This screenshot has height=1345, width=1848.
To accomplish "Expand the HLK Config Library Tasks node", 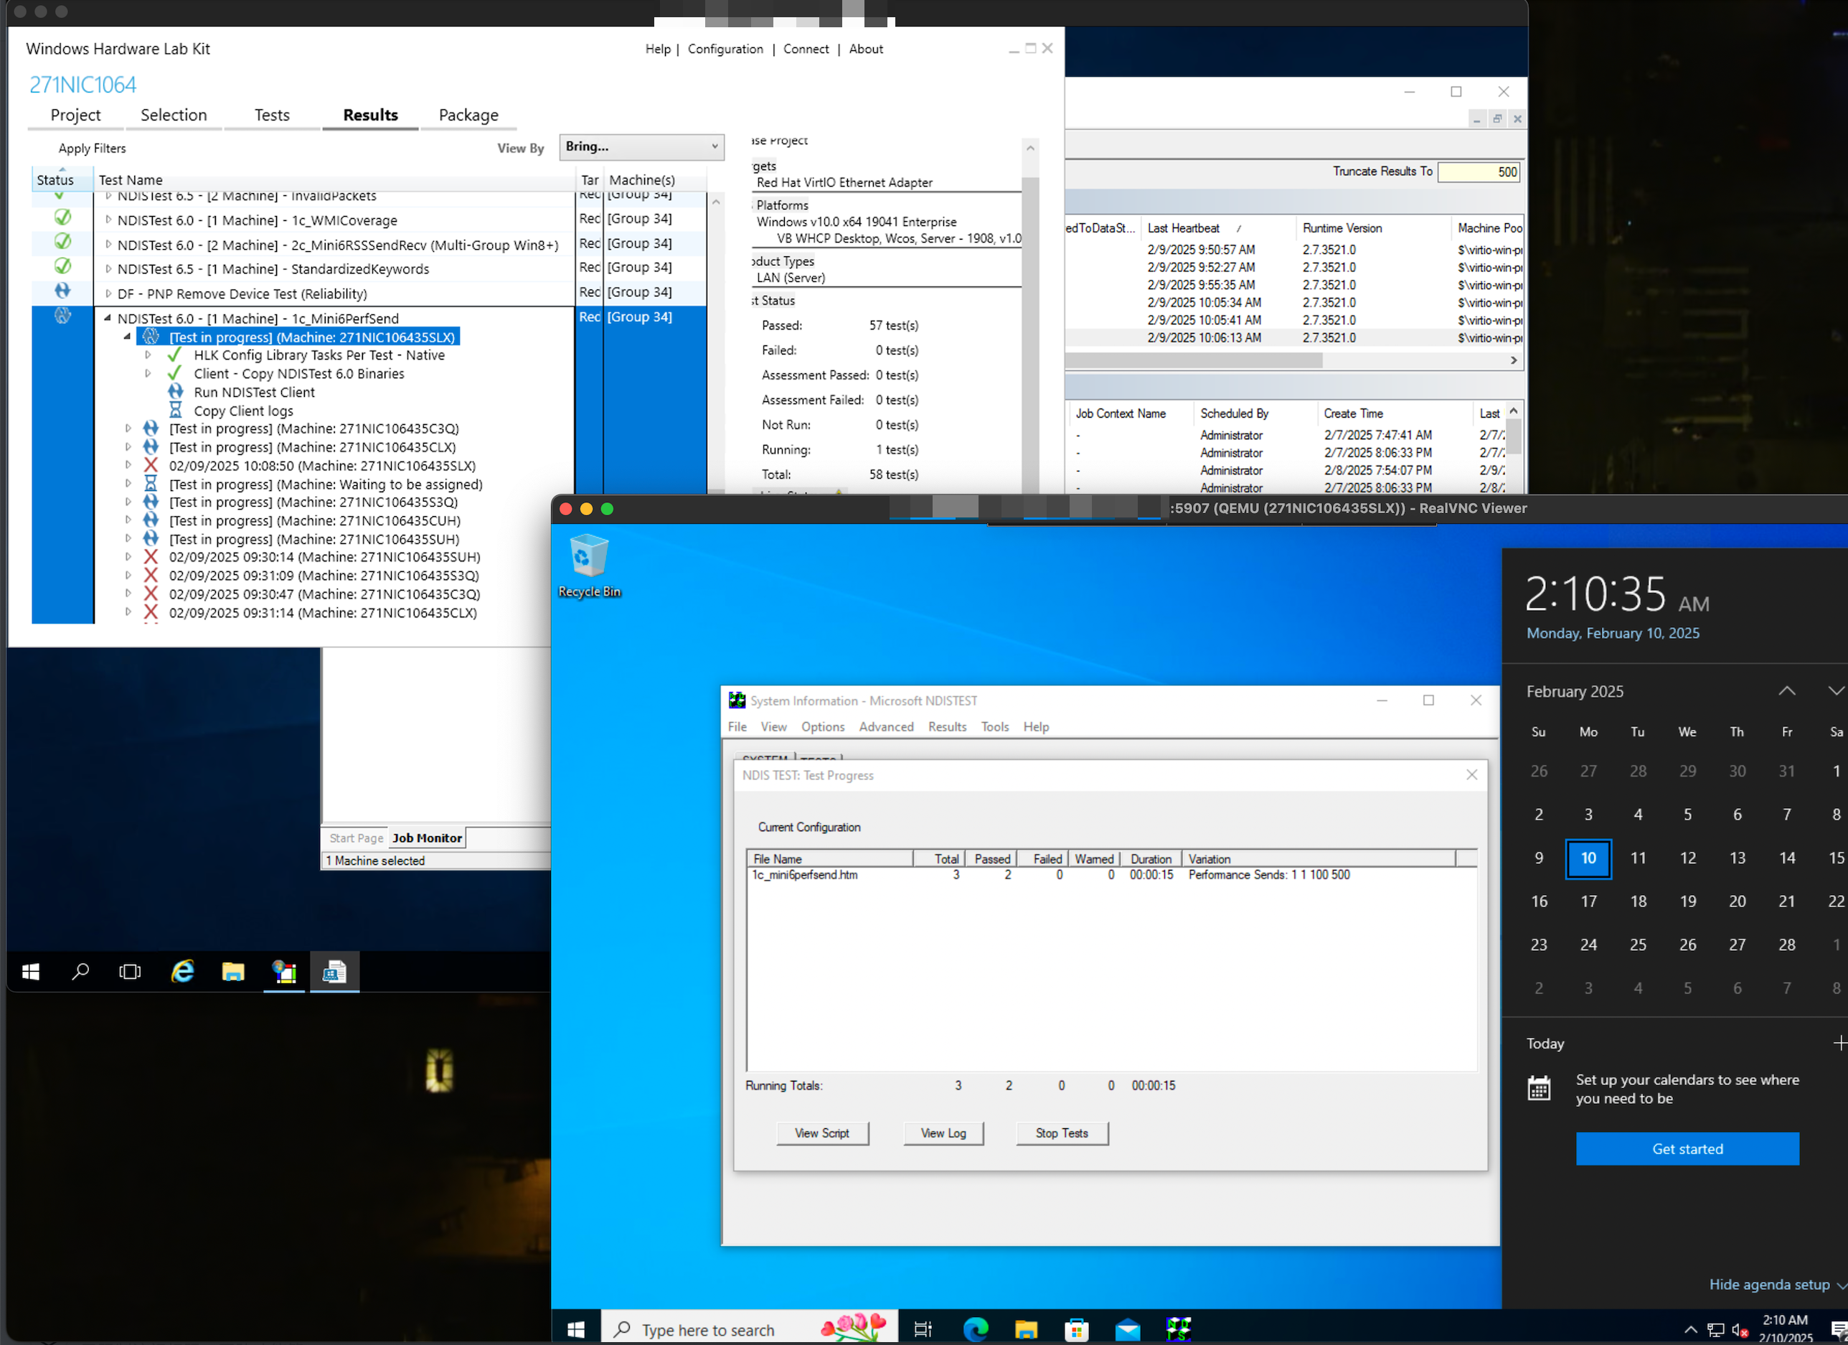I will (x=148, y=355).
